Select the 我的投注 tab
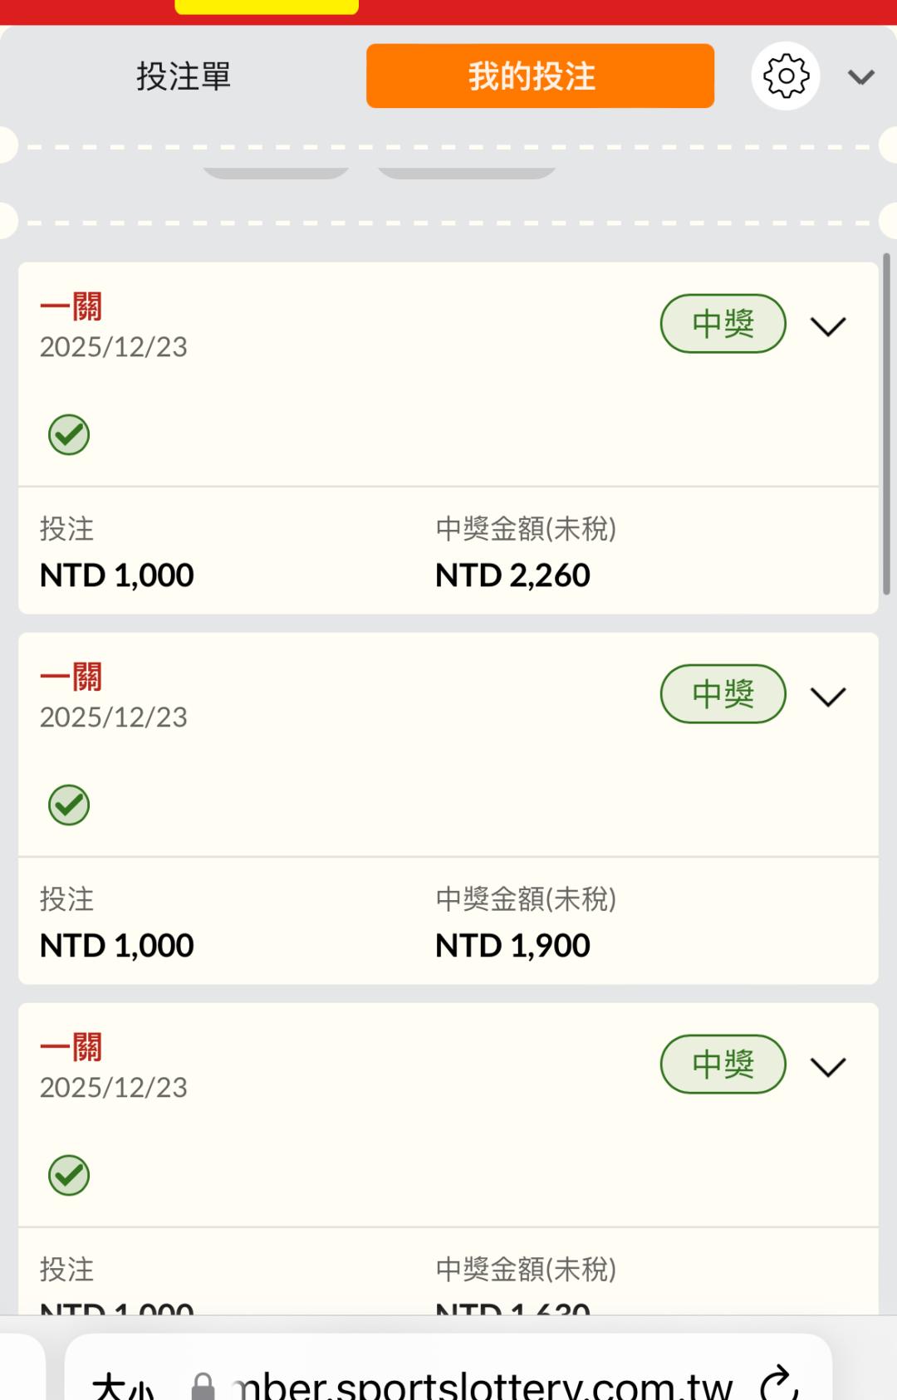897x1400 pixels. pyautogui.click(x=540, y=76)
